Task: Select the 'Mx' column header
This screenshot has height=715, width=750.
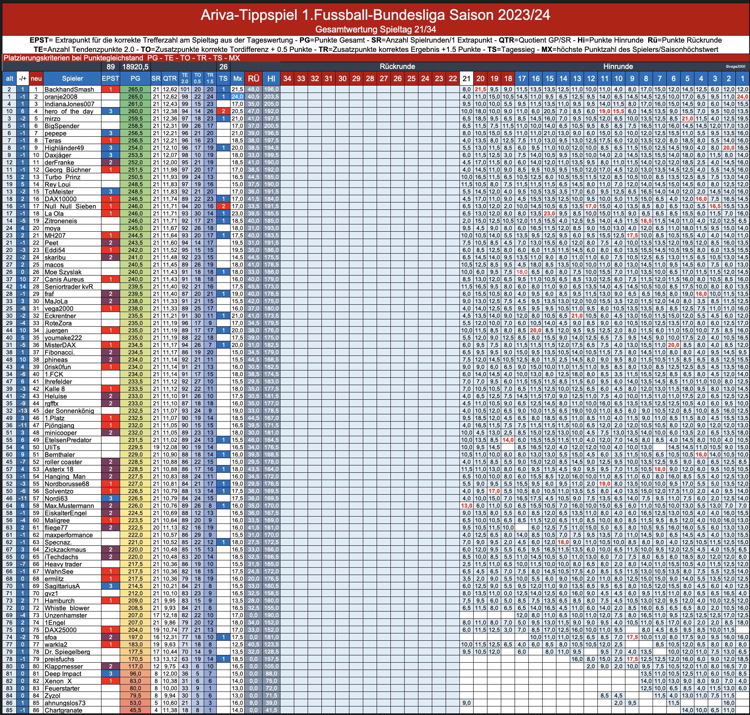Action: pos(237,79)
